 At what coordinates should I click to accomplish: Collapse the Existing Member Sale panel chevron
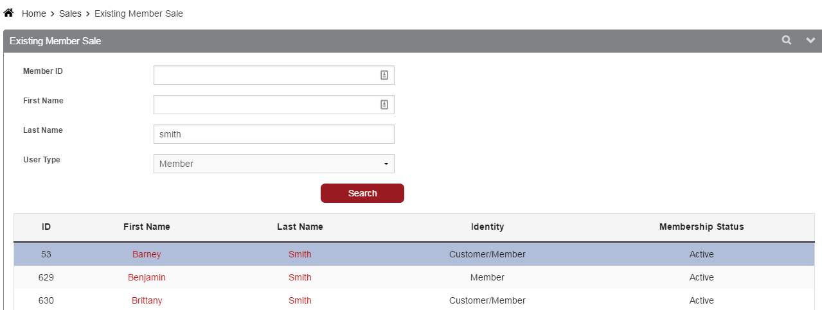tap(810, 40)
